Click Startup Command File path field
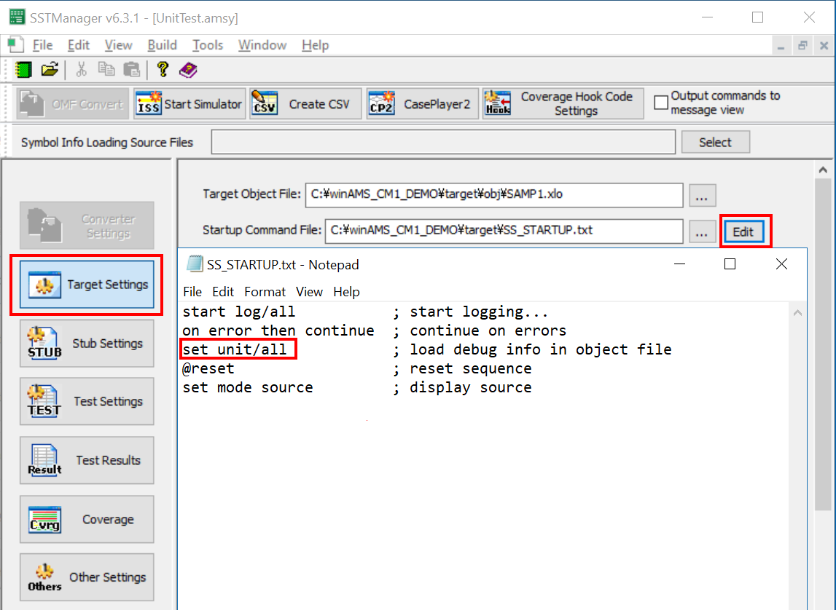Screen dimensions: 836x610 [504, 231]
